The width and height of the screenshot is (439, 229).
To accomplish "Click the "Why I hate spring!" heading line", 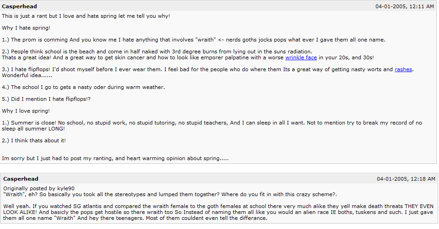I will 26,28.
